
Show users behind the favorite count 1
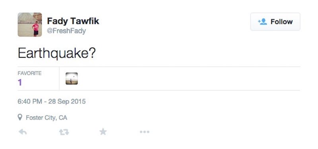click(19, 82)
